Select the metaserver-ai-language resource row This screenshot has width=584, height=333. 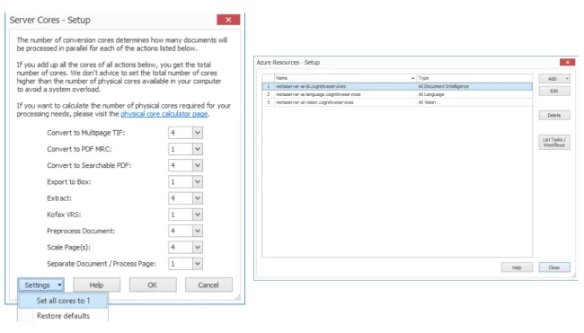pos(397,94)
